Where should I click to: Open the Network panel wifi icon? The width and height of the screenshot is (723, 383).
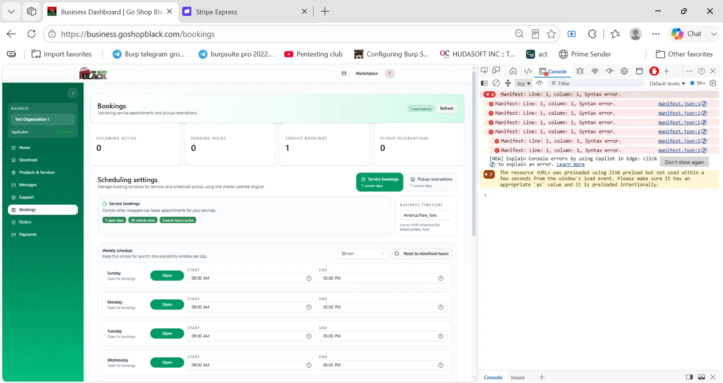coord(595,71)
